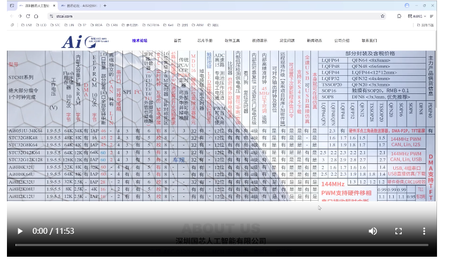Play the video

pyautogui.click(x=20, y=231)
